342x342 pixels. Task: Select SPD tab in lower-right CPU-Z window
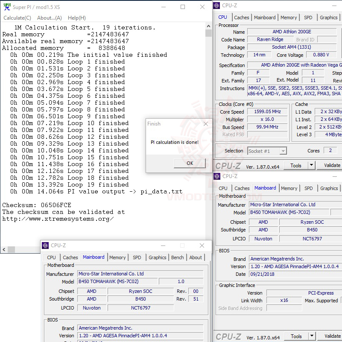308,188
